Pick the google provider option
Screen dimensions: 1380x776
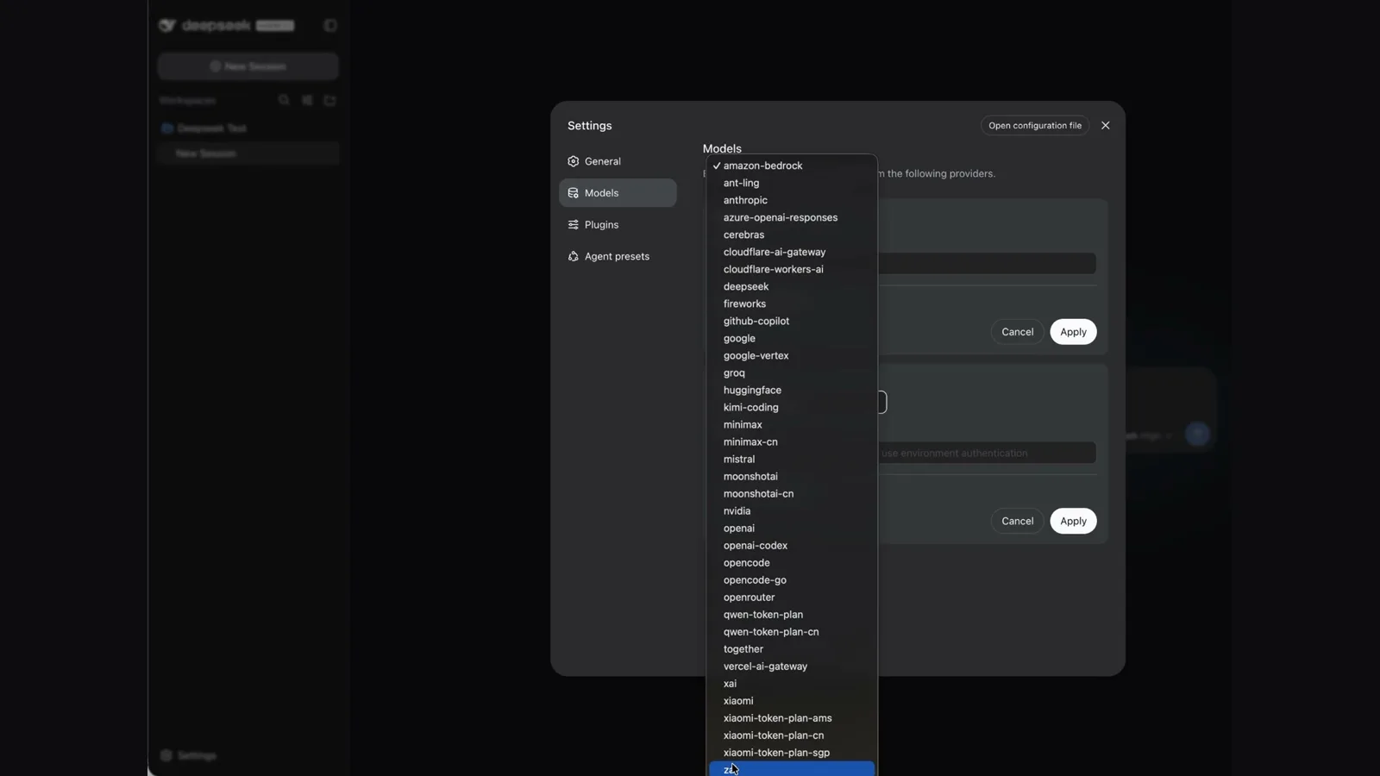click(792, 338)
